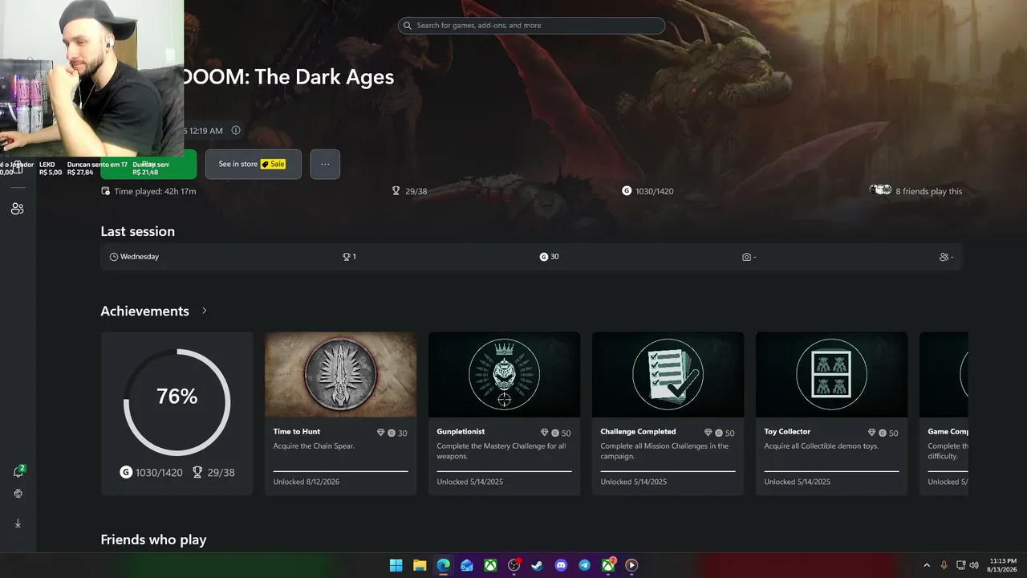Show hidden system tray icons
Screen dimensions: 1027x578
927,565
